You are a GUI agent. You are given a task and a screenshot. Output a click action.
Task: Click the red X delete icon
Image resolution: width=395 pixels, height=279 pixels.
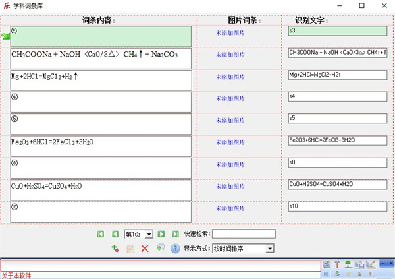pos(145,249)
